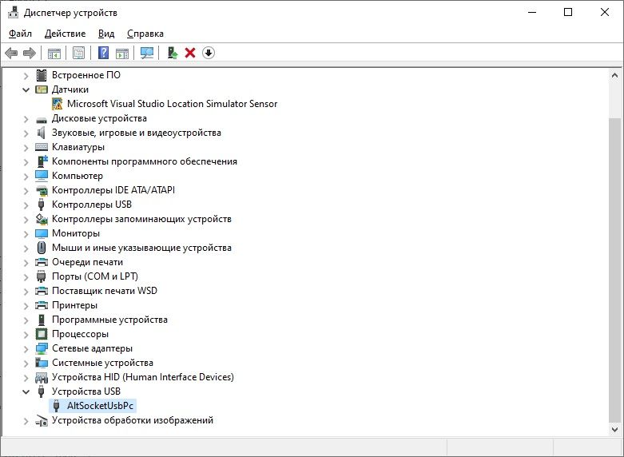The image size is (624, 457).
Task: Expand the Системные устройства node
Action: click(x=26, y=363)
